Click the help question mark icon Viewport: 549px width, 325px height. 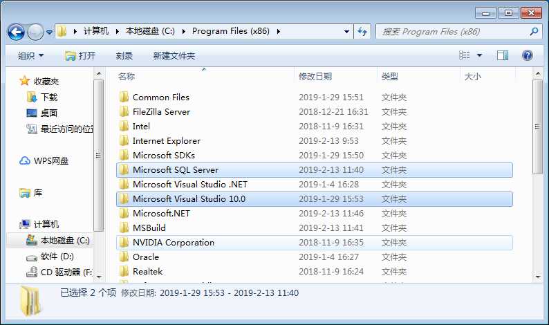pos(528,55)
